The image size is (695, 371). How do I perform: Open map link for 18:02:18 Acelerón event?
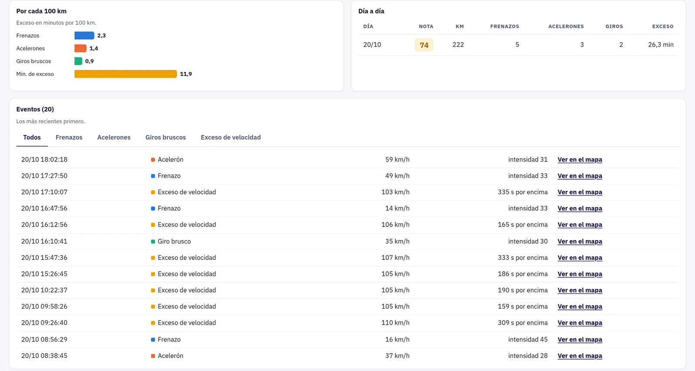[x=580, y=160]
